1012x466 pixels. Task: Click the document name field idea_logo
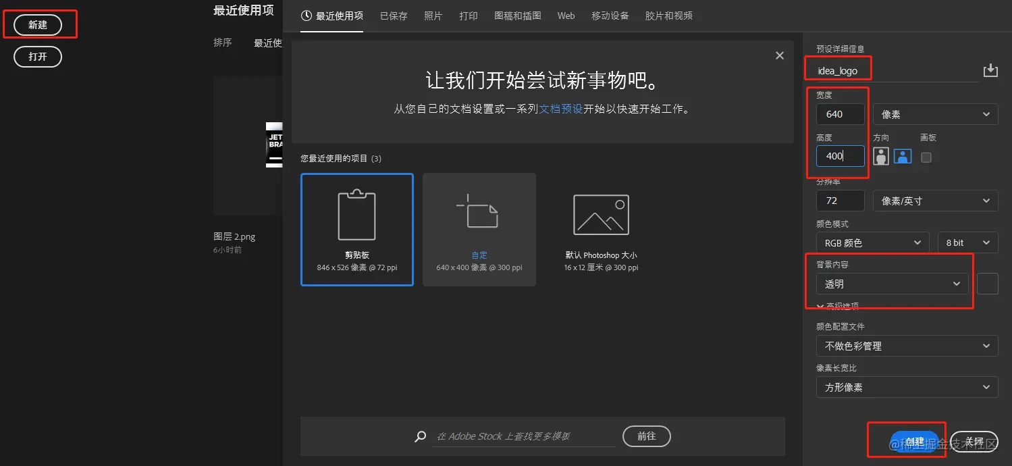(897, 71)
